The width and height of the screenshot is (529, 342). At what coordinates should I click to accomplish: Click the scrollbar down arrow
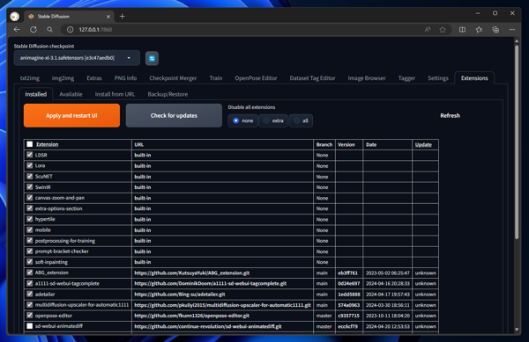[517, 330]
